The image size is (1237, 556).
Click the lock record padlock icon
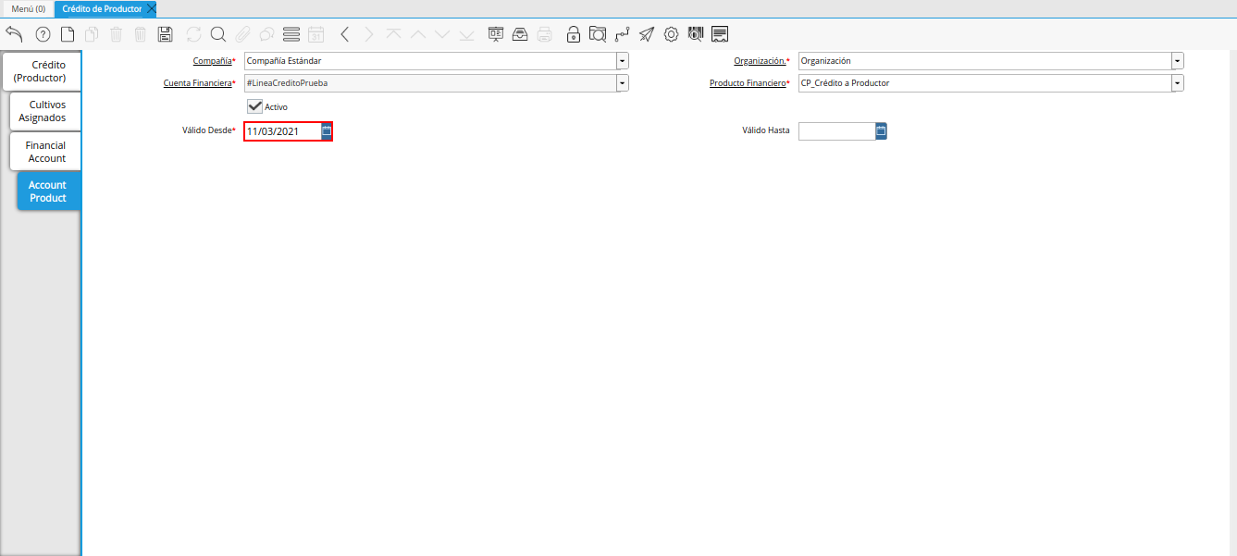[574, 34]
